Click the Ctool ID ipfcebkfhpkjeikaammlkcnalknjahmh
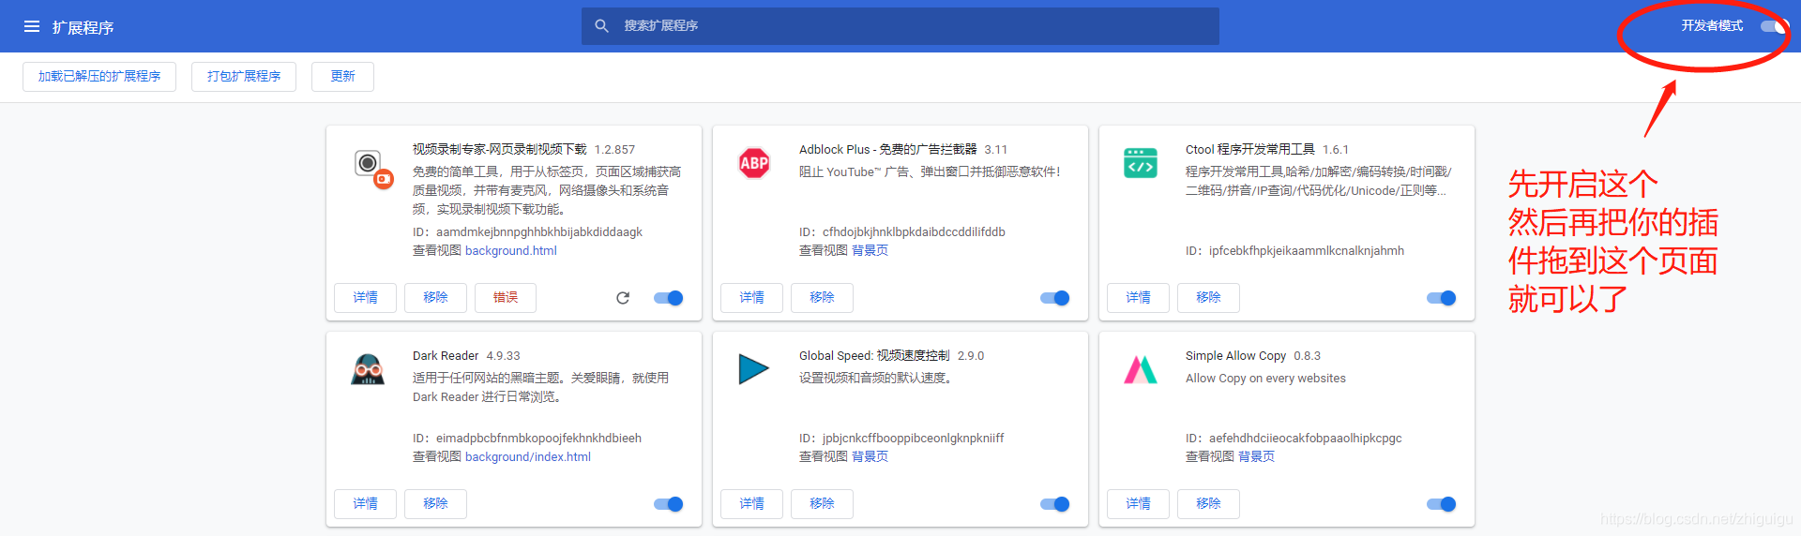 (1294, 251)
